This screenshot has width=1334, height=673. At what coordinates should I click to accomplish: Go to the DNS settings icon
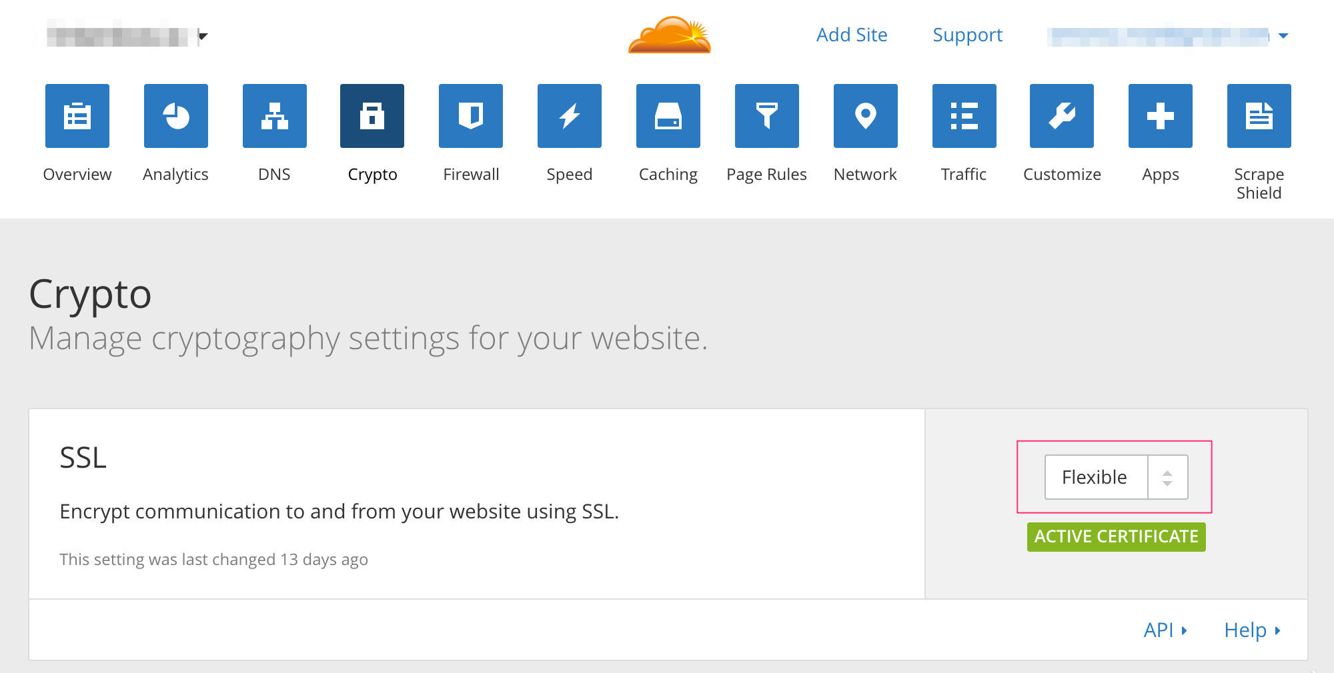click(x=275, y=116)
